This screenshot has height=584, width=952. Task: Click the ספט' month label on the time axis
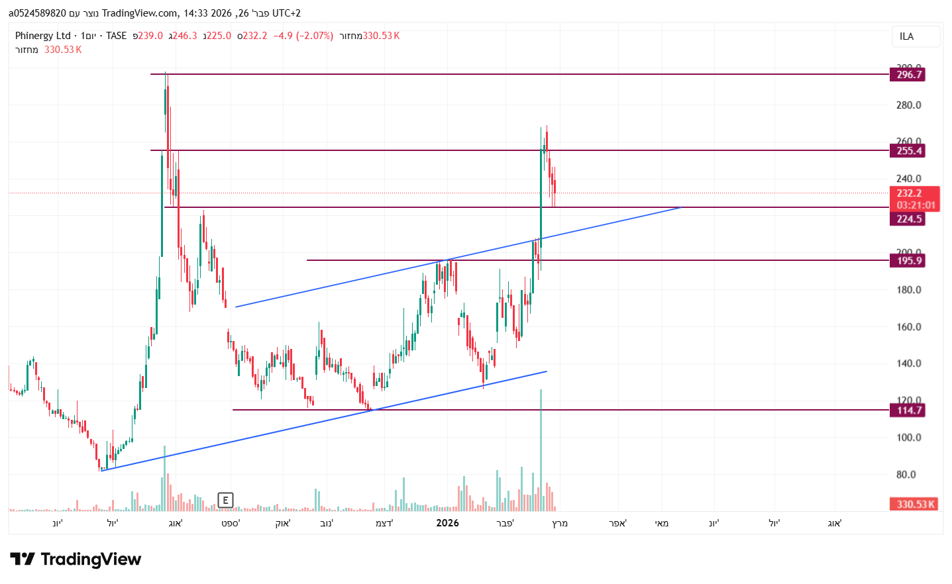click(231, 523)
